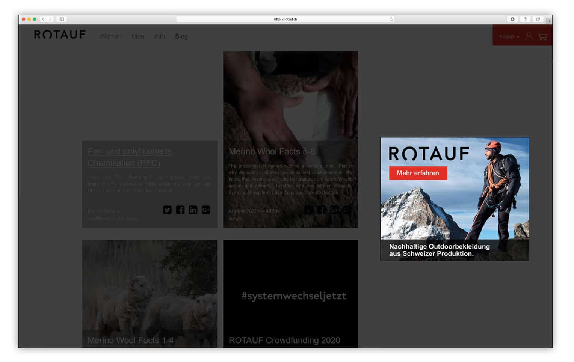
Task: Share Merino Wool Facts 5-8 on Facebook
Action: [x=321, y=210]
